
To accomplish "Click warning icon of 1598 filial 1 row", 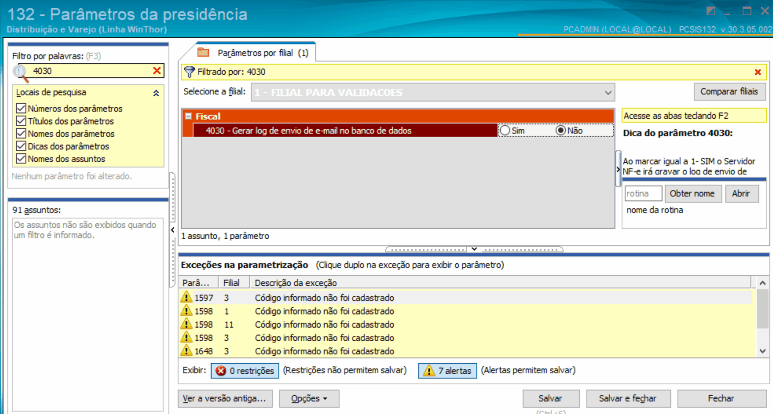I will 186,311.
